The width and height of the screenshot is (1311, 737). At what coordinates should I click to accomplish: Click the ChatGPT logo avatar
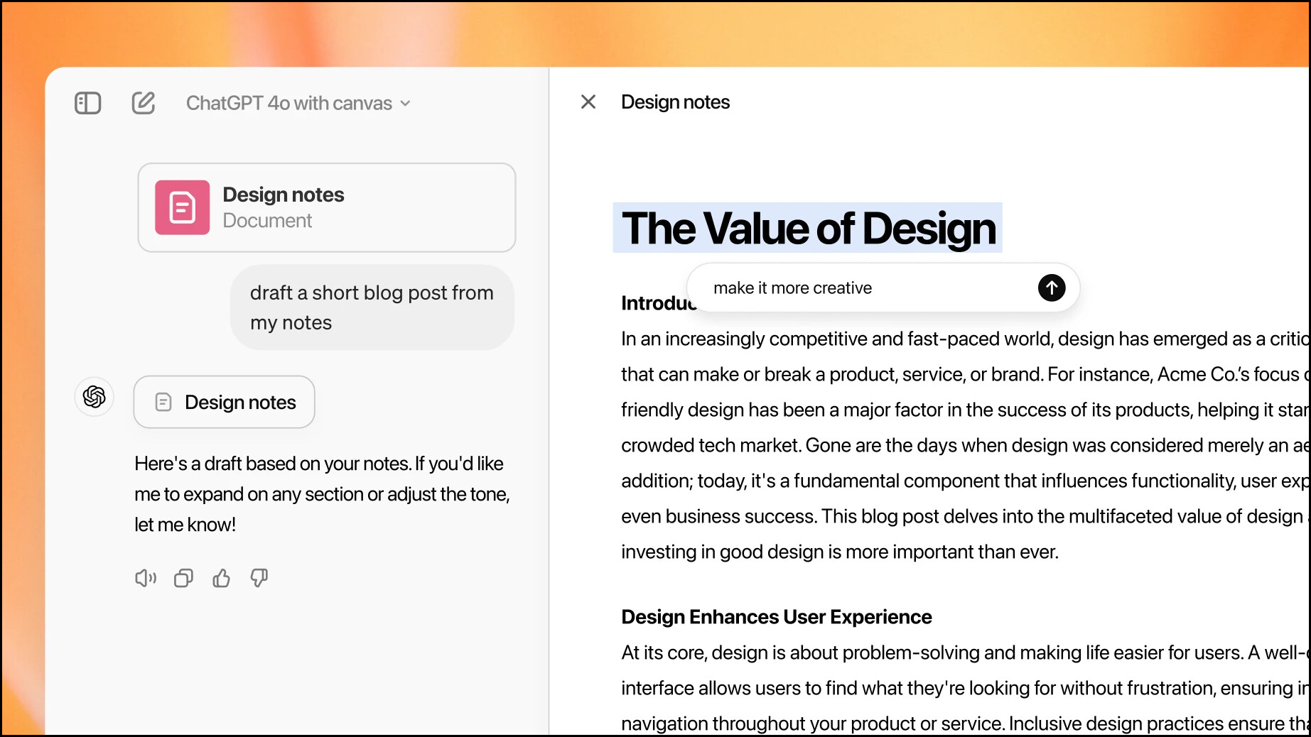95,396
